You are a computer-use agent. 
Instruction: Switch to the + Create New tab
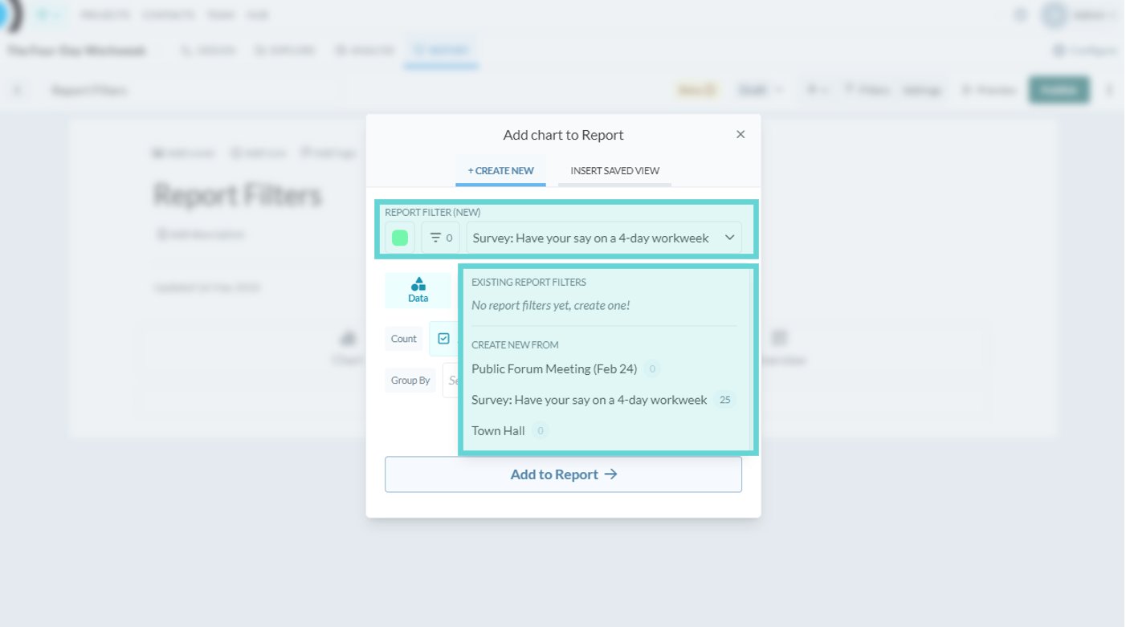coord(500,171)
